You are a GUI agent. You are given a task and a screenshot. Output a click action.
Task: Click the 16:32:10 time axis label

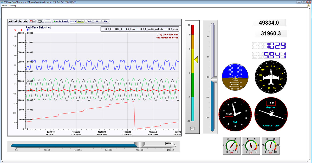[51, 132]
